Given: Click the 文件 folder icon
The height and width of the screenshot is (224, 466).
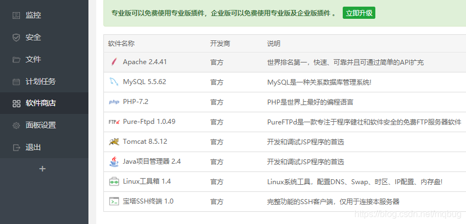Looking at the screenshot, I should (16, 60).
